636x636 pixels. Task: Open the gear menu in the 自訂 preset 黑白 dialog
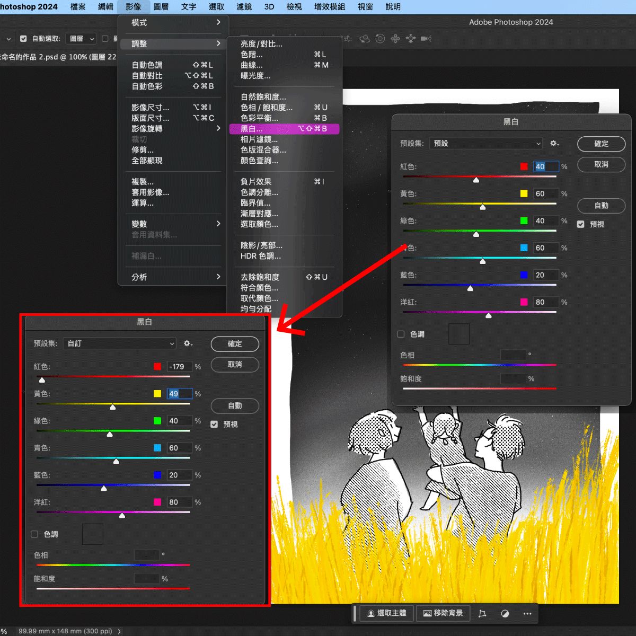[x=188, y=343]
